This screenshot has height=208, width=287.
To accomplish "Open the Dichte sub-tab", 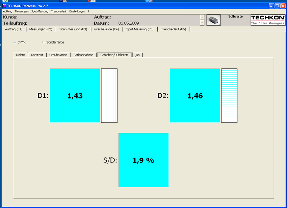I will pos(20,55).
